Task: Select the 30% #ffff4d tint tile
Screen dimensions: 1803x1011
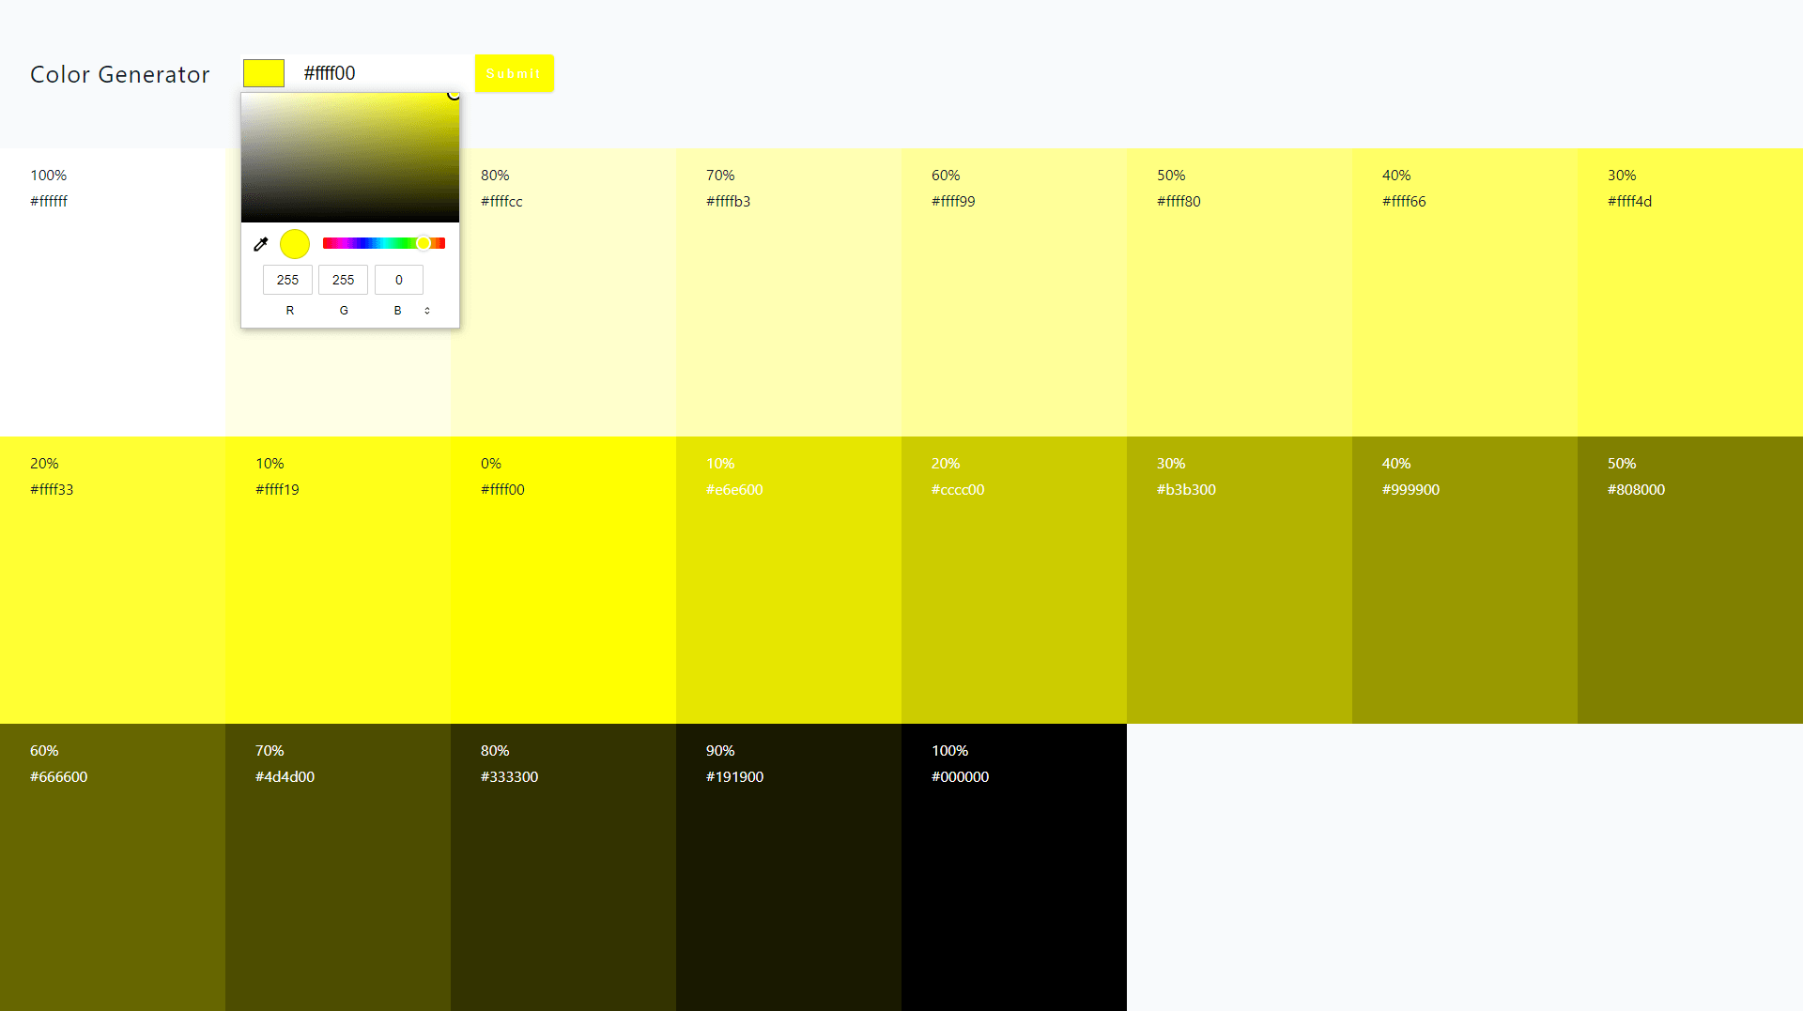Action: coord(1690,292)
